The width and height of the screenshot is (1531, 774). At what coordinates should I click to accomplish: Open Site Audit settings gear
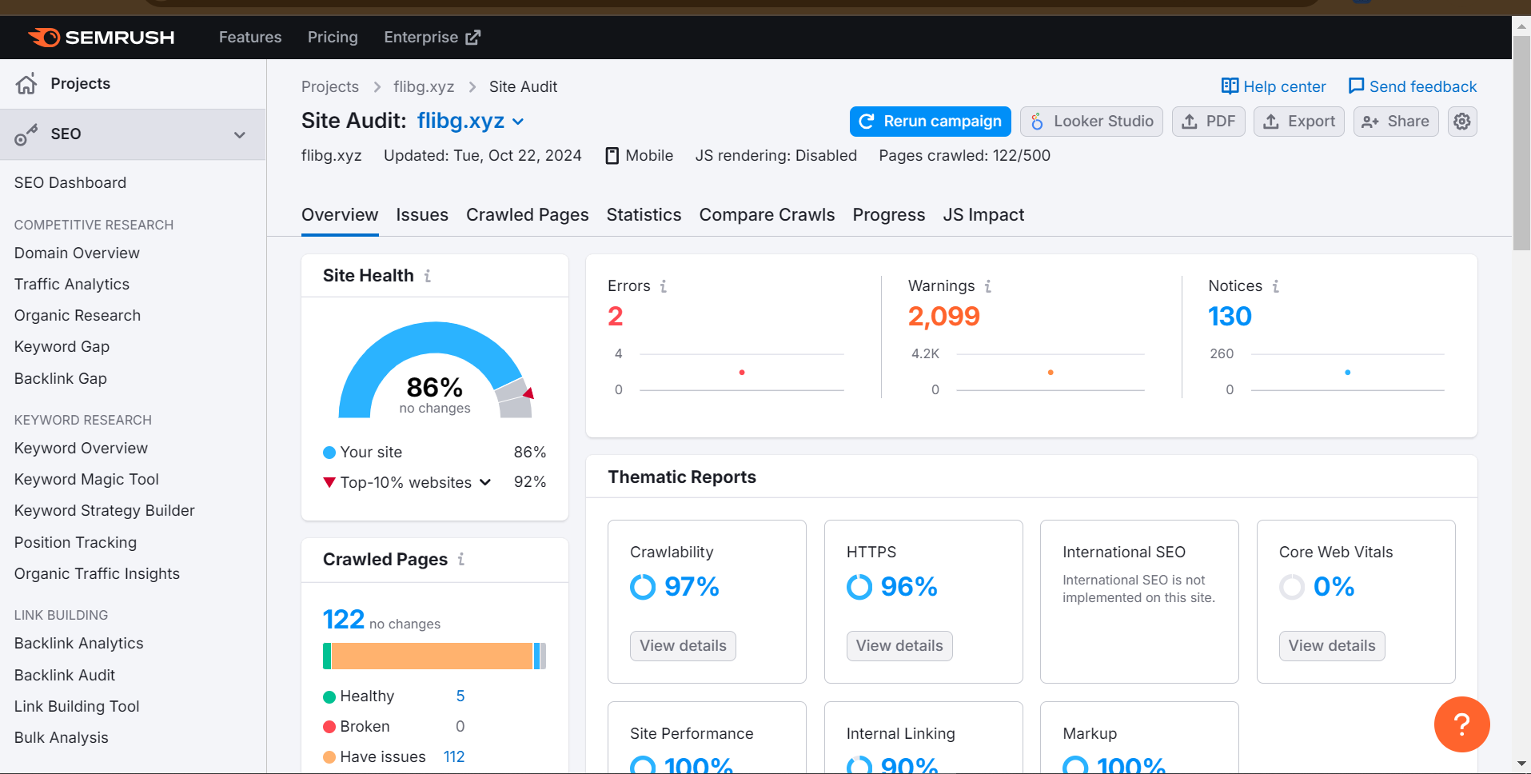click(1461, 122)
